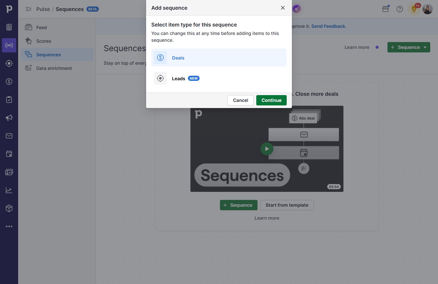Go to Feed in Pulse menu

pos(57,27)
